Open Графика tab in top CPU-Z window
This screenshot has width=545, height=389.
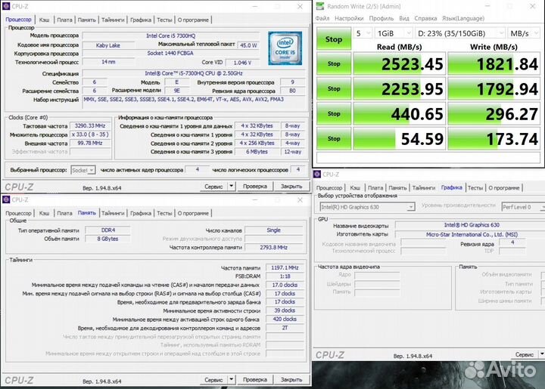pos(141,20)
